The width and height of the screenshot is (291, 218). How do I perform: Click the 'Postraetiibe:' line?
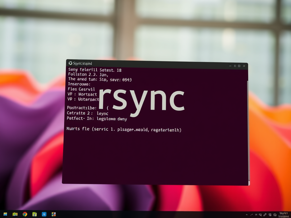click(x=82, y=108)
